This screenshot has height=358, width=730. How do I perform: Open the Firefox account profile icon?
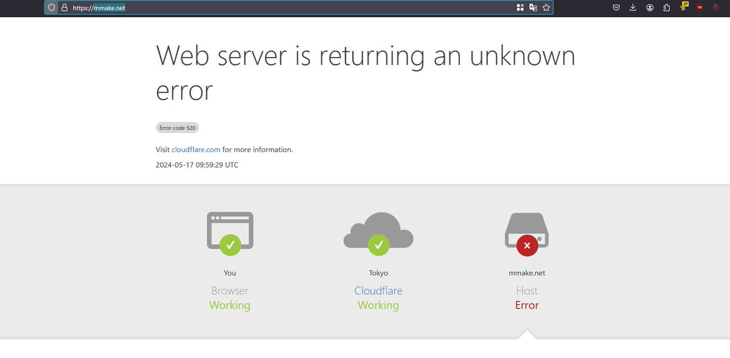tap(650, 8)
